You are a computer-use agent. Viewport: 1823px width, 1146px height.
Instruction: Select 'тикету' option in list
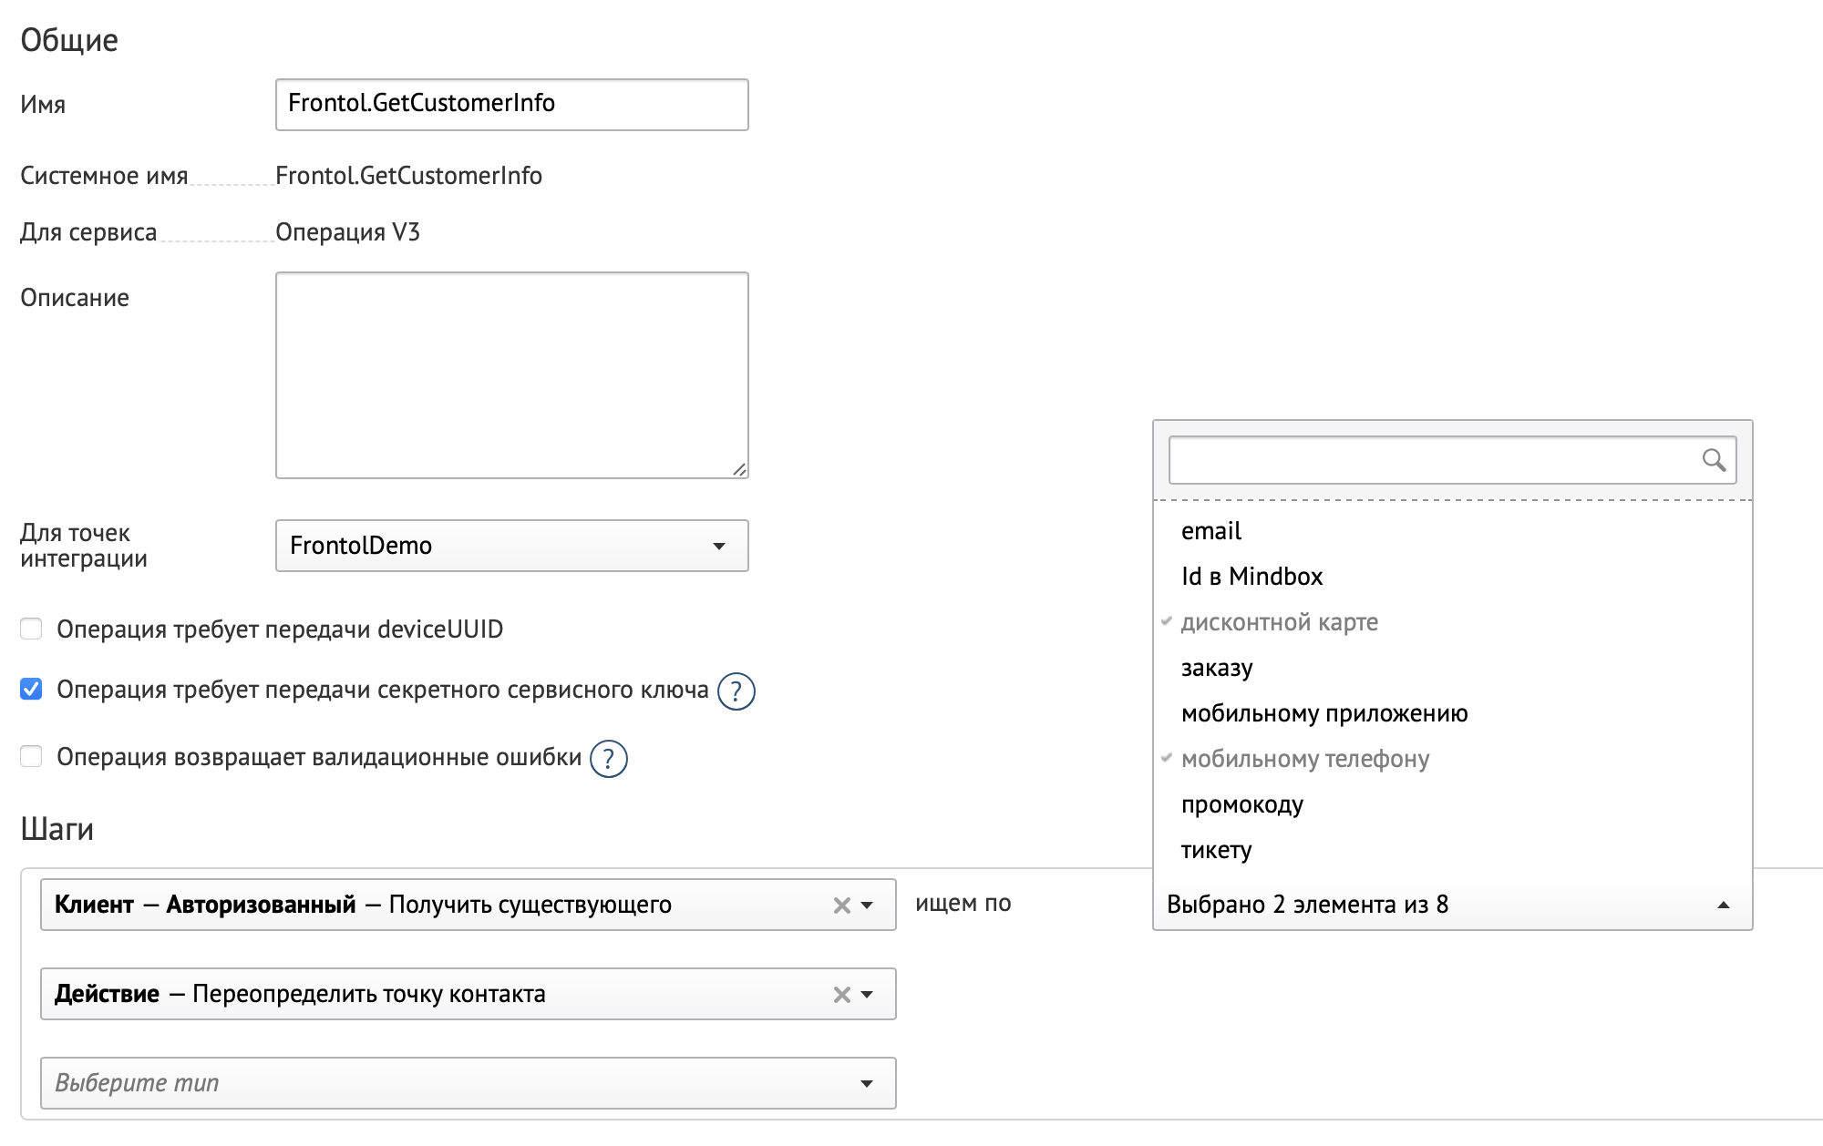1453,850
